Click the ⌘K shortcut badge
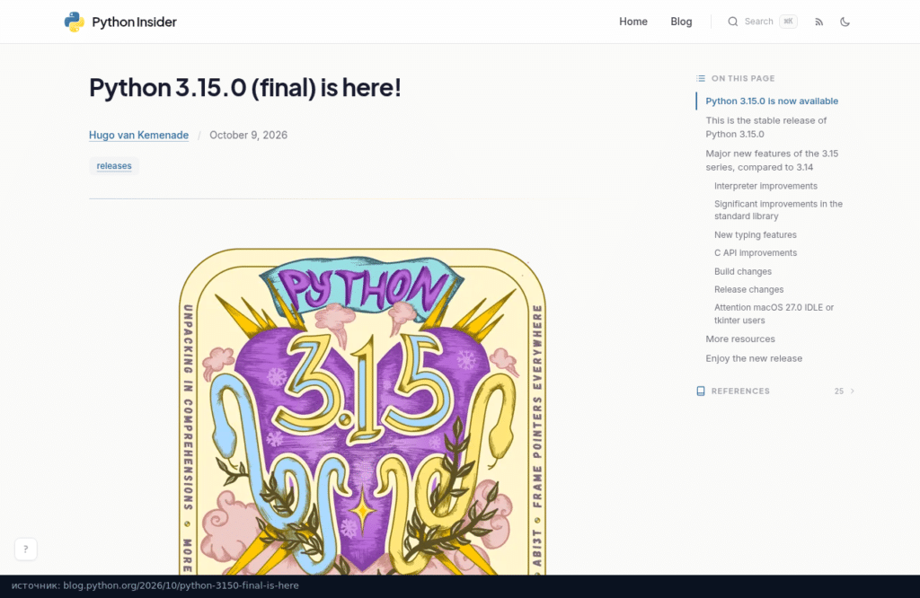The height and width of the screenshot is (598, 920). 788,22
